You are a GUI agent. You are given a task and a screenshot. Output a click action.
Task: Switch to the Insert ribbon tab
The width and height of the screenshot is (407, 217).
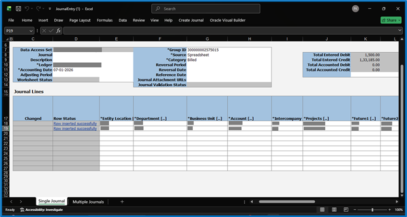(43, 20)
